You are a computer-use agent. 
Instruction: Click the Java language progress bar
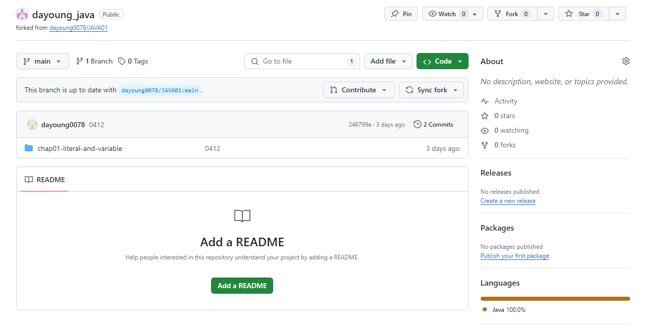pos(555,299)
